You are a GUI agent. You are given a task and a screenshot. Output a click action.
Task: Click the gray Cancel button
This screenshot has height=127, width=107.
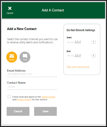(x=18, y=111)
